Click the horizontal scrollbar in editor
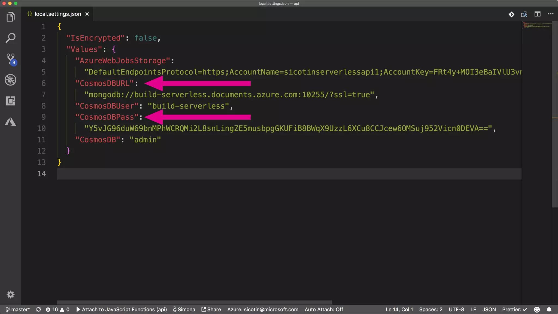This screenshot has height=314, width=558. (x=194, y=302)
